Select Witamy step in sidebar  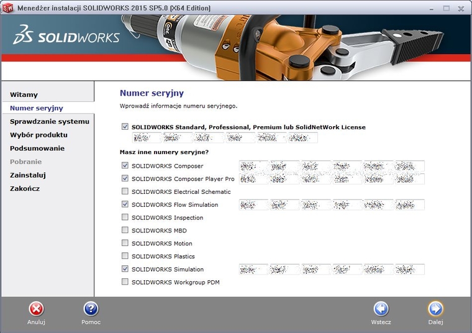(x=24, y=94)
